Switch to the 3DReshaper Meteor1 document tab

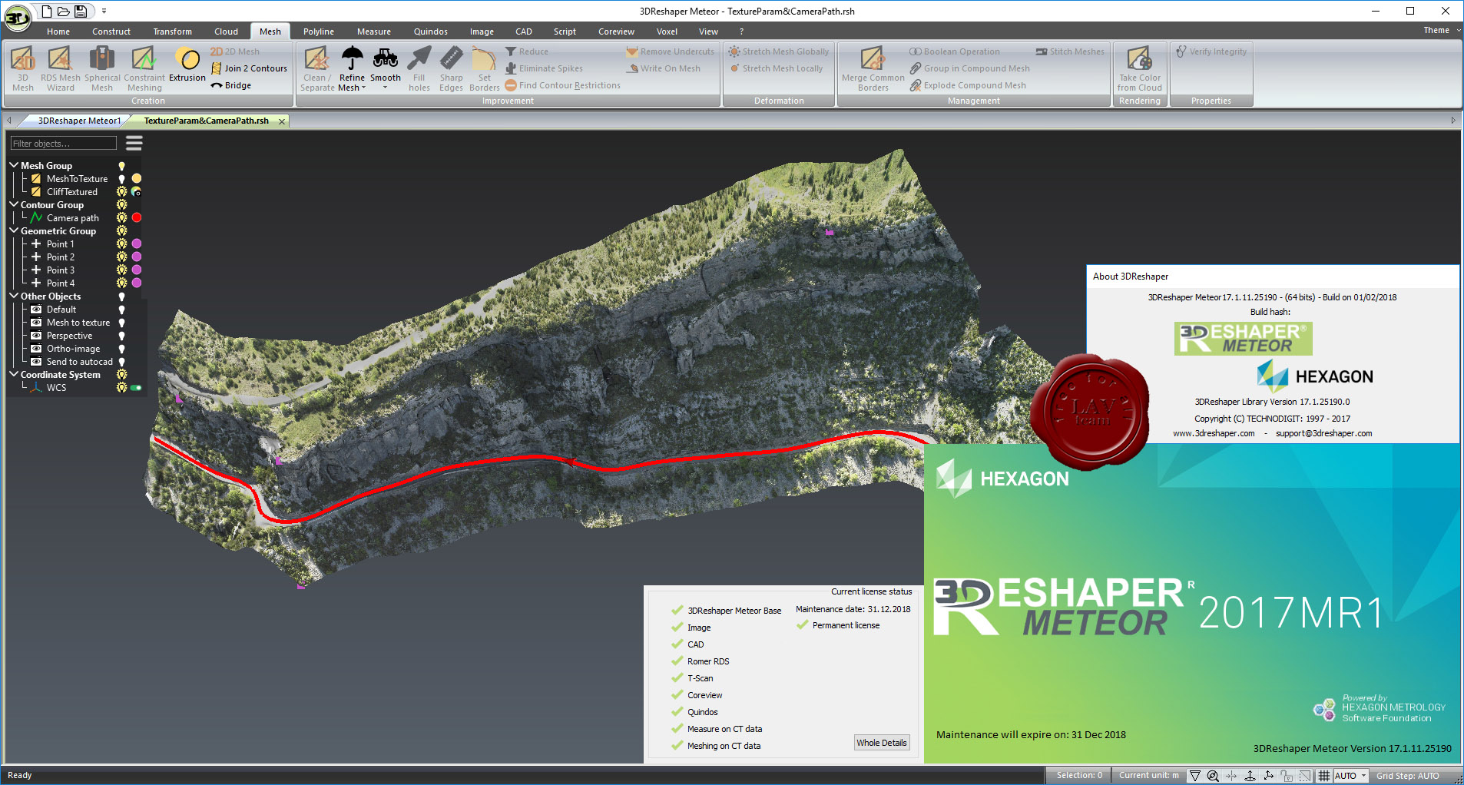point(79,121)
